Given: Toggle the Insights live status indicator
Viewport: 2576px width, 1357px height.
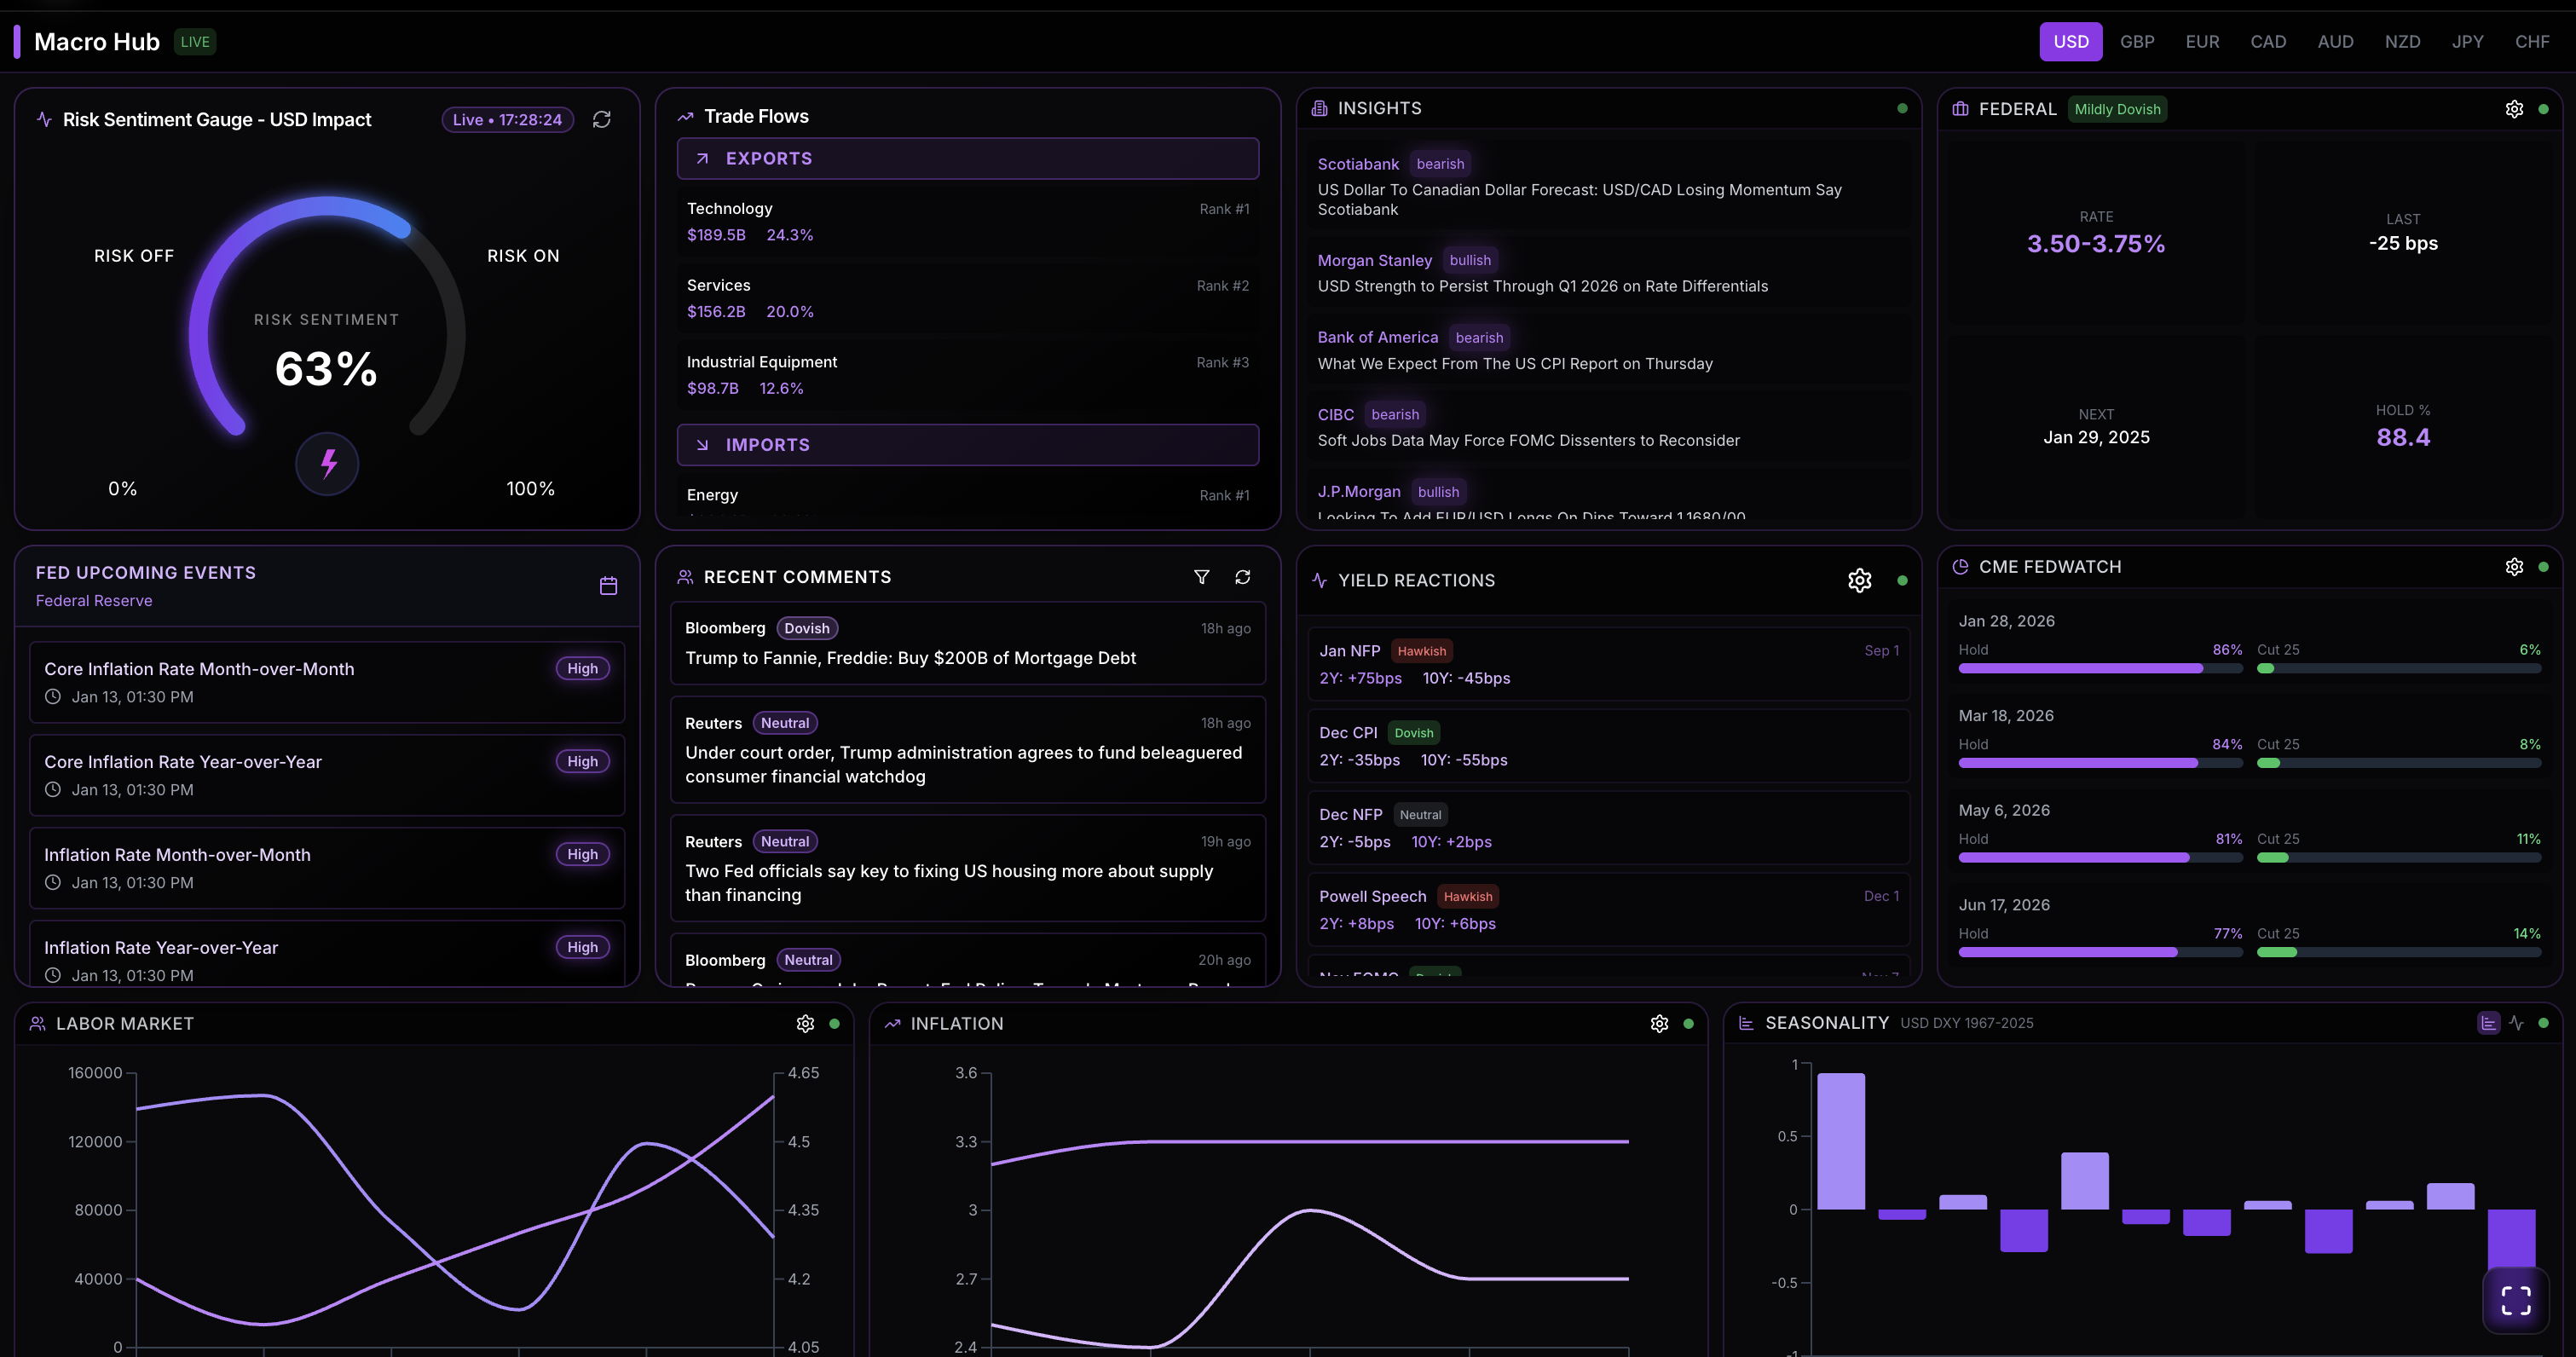Looking at the screenshot, I should pos(1902,108).
